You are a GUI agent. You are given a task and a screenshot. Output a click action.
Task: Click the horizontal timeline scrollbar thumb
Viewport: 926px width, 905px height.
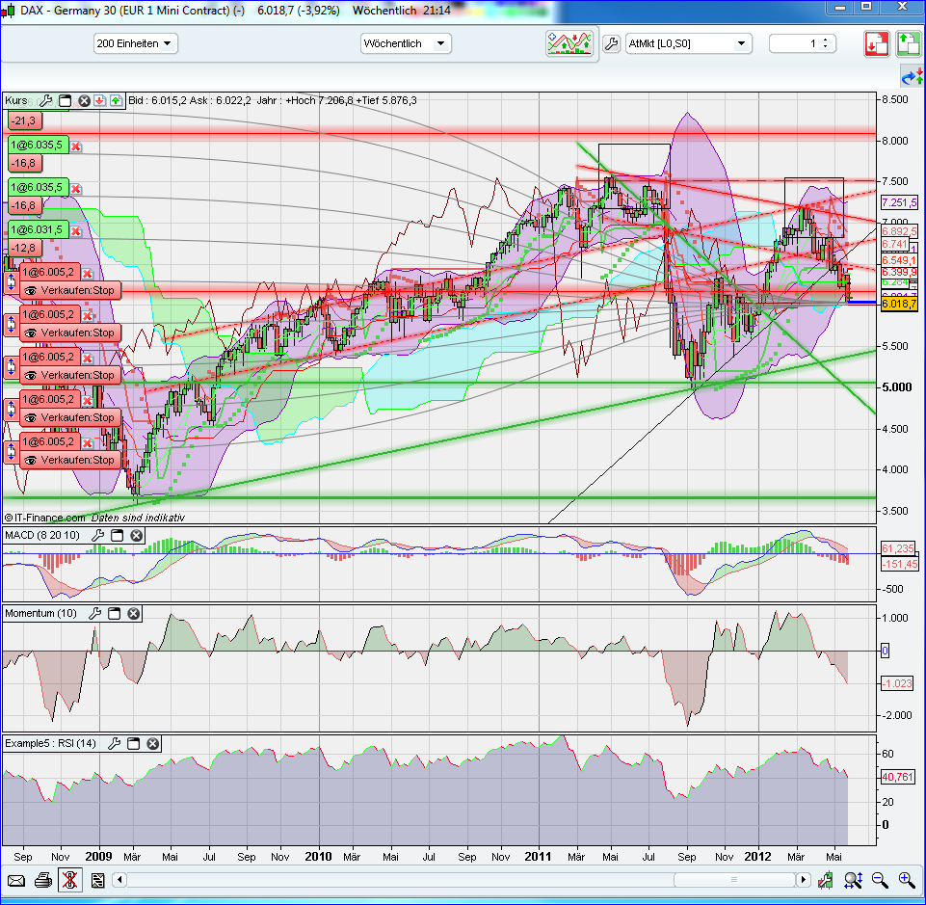(734, 880)
